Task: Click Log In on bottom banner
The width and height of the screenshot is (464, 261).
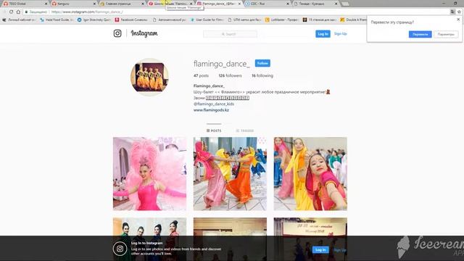Action: pyautogui.click(x=320, y=249)
